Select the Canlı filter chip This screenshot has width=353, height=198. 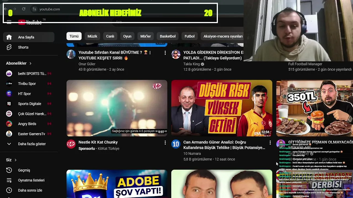[x=110, y=36]
